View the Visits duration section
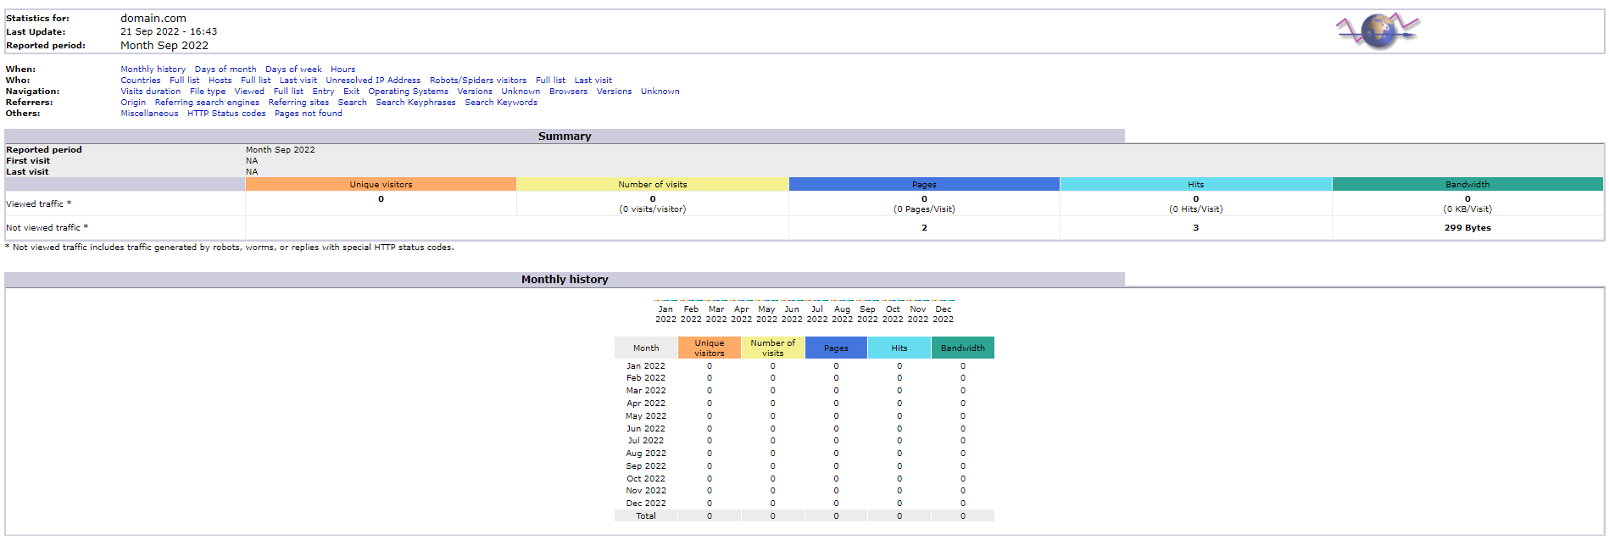This screenshot has height=540, width=1609. [150, 92]
